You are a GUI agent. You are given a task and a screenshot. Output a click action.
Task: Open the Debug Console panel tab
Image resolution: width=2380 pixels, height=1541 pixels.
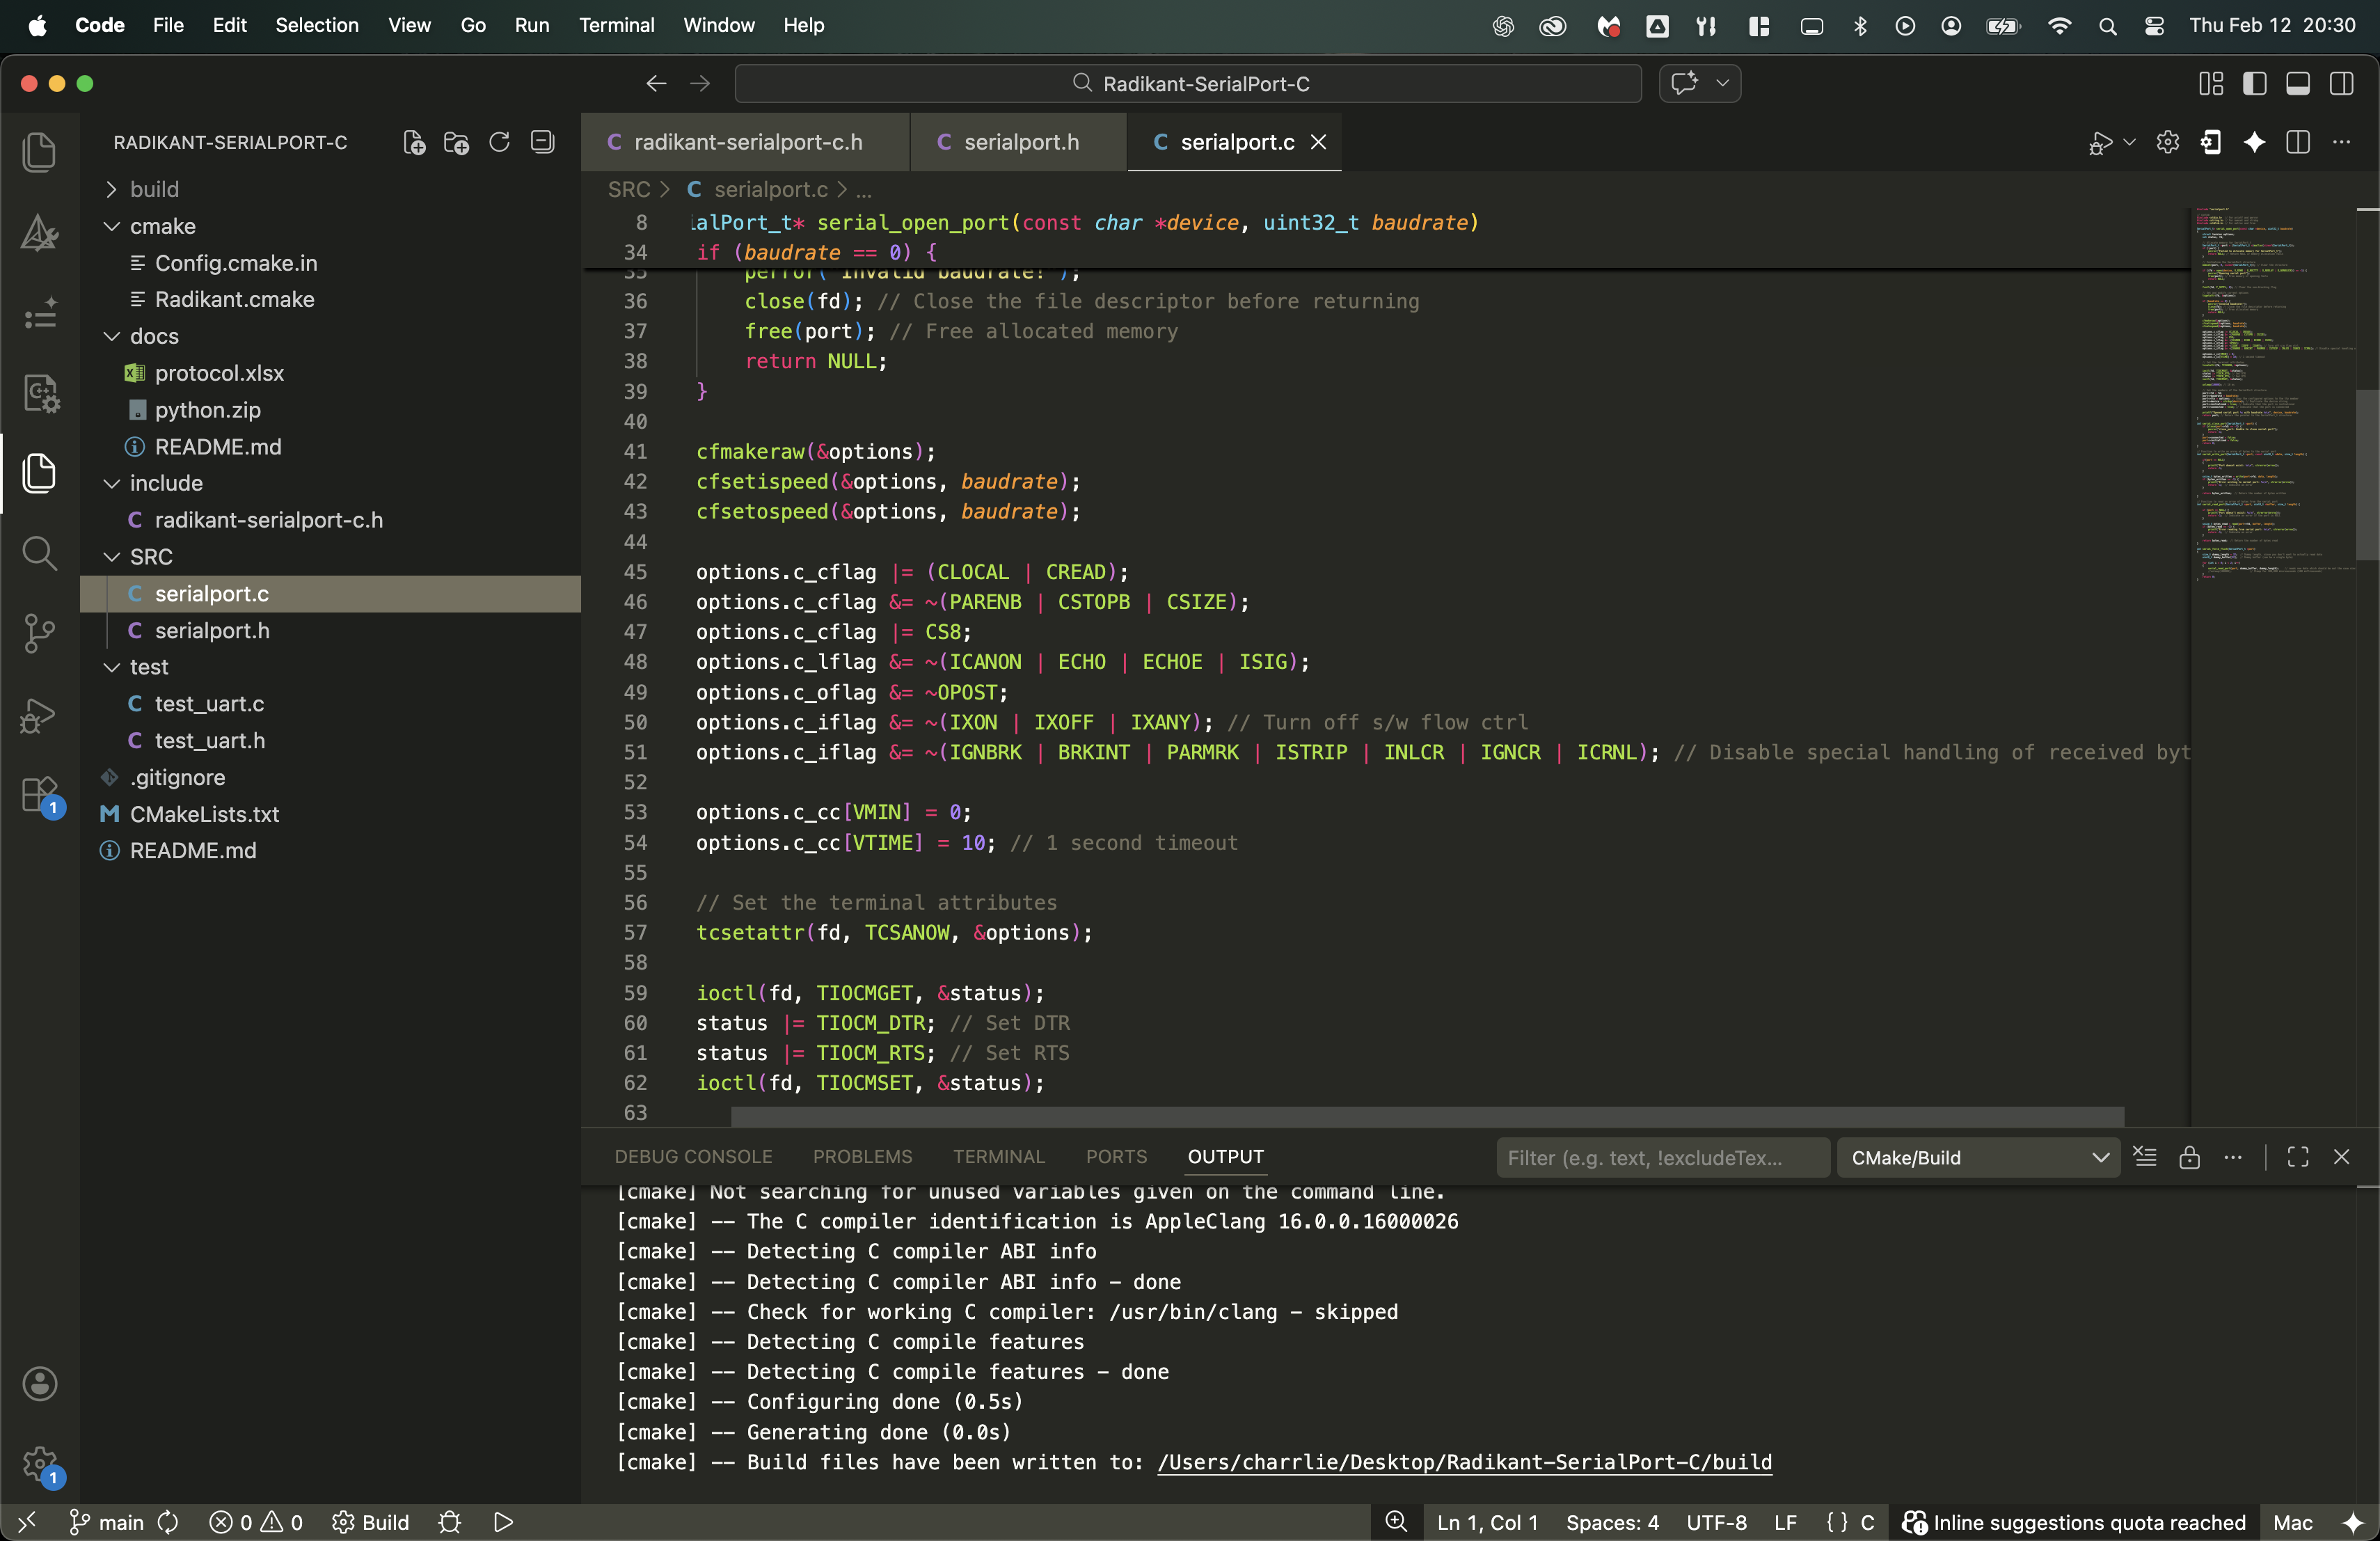pyautogui.click(x=693, y=1157)
